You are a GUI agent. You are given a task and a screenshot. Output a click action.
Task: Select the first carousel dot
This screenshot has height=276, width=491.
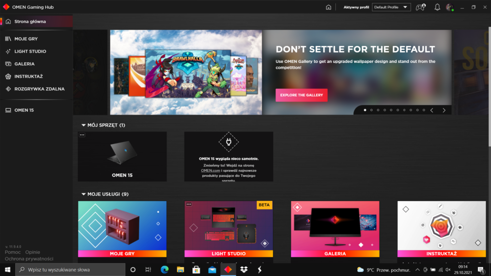[x=365, y=110]
